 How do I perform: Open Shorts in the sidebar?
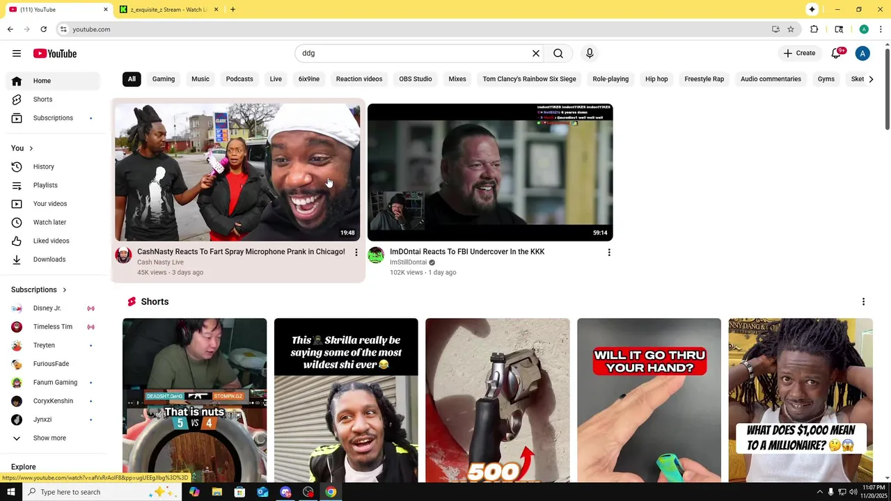(54, 100)
